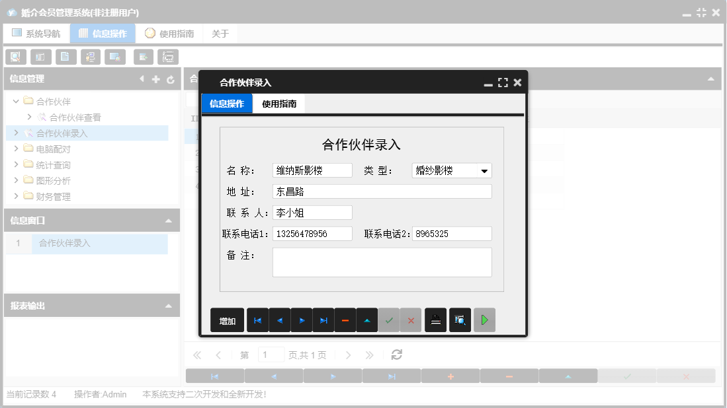This screenshot has height=408, width=727.
Task: Expand the 合作伙伴查看 tree node
Action: click(29, 117)
